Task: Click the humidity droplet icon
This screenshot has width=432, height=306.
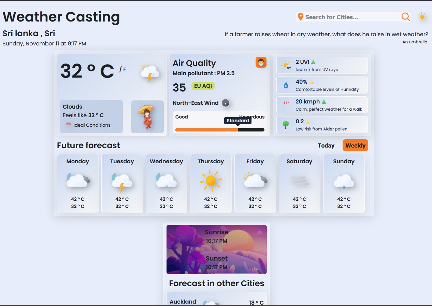Action: click(x=286, y=85)
